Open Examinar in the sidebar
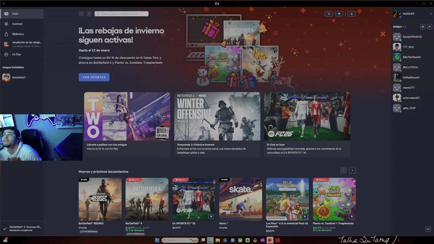This screenshot has height=244, width=434. pyautogui.click(x=22, y=24)
